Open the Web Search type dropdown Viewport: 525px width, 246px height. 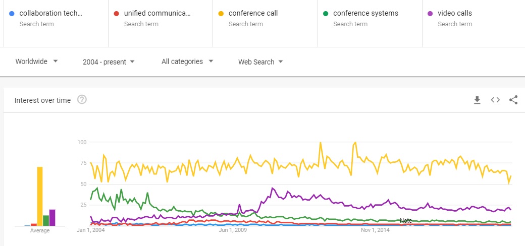tap(261, 62)
